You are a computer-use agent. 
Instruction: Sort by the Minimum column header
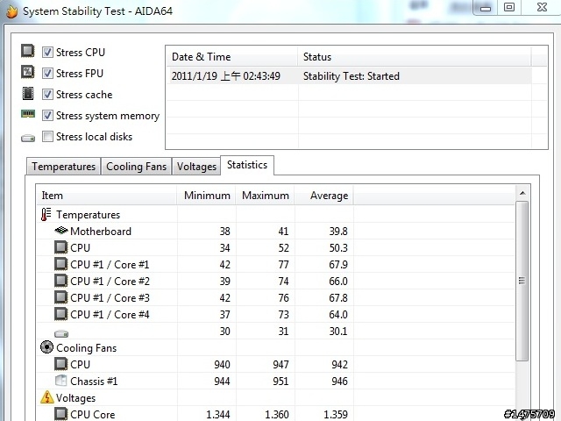click(x=207, y=196)
